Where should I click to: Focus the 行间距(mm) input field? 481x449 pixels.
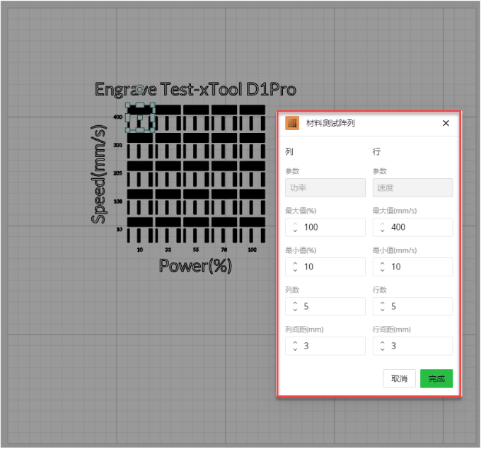[x=419, y=346]
